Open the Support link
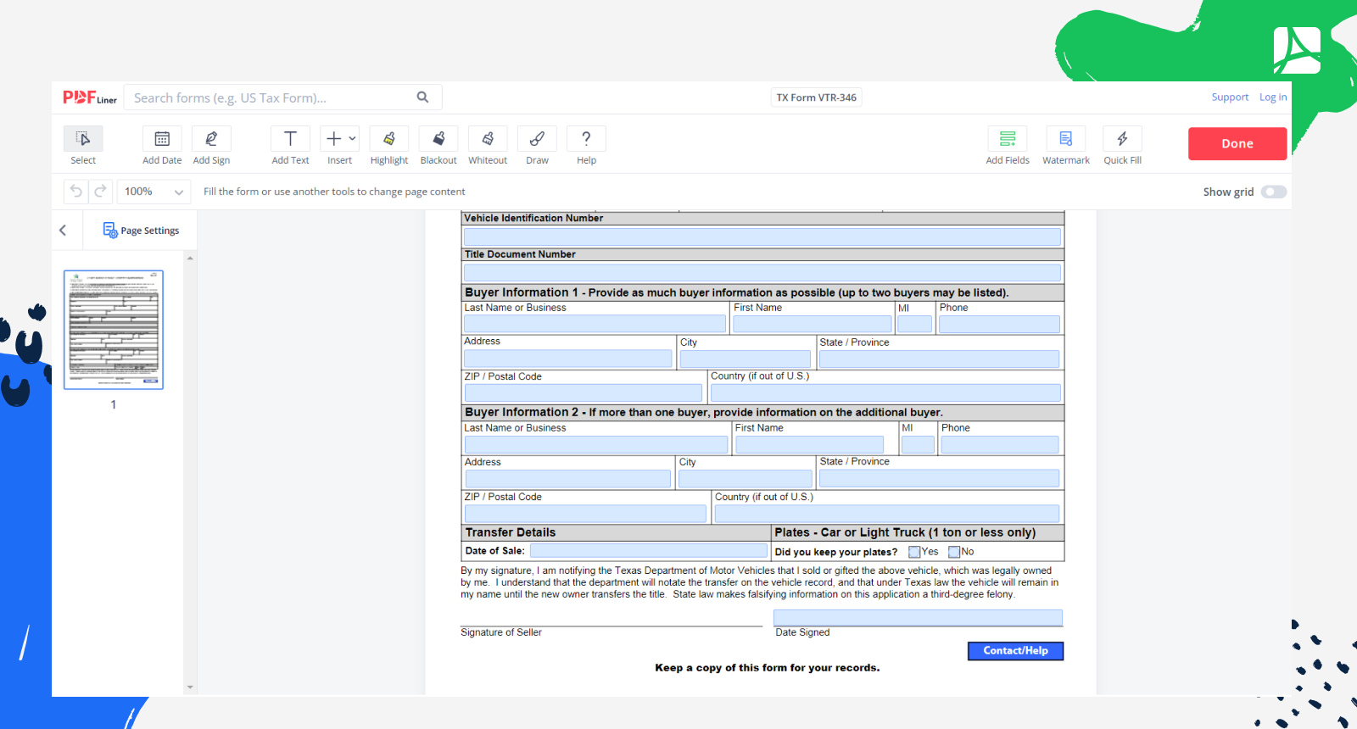Viewport: 1357px width, 729px height. coord(1230,97)
